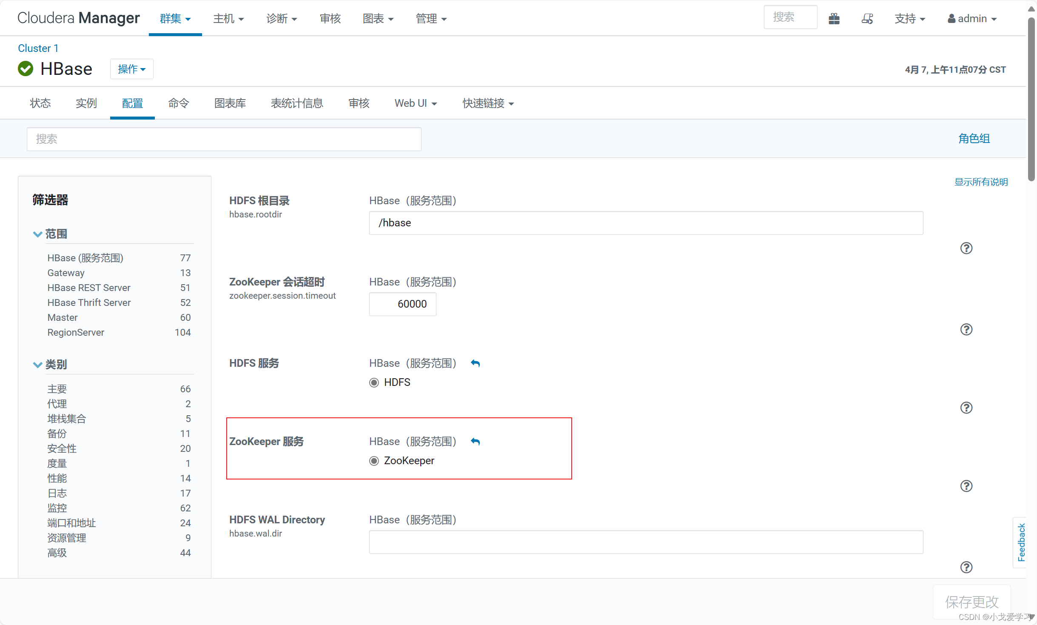Expand the Web UI dropdown
Image resolution: width=1037 pixels, height=625 pixels.
[x=416, y=103]
